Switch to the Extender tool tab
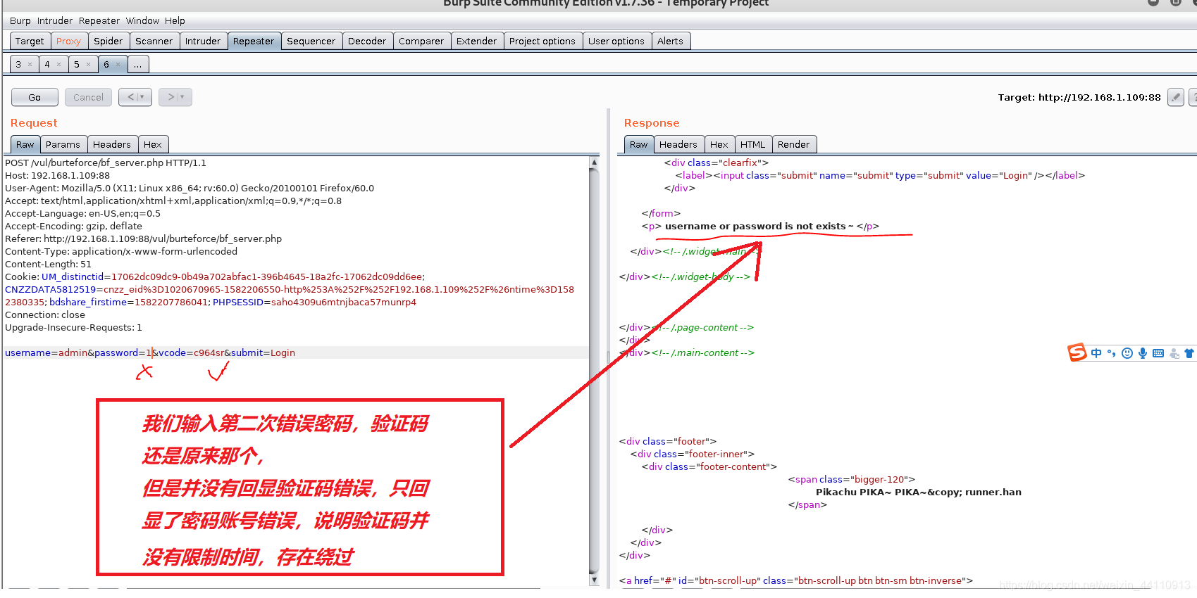This screenshot has height=598, width=1197. [x=477, y=41]
